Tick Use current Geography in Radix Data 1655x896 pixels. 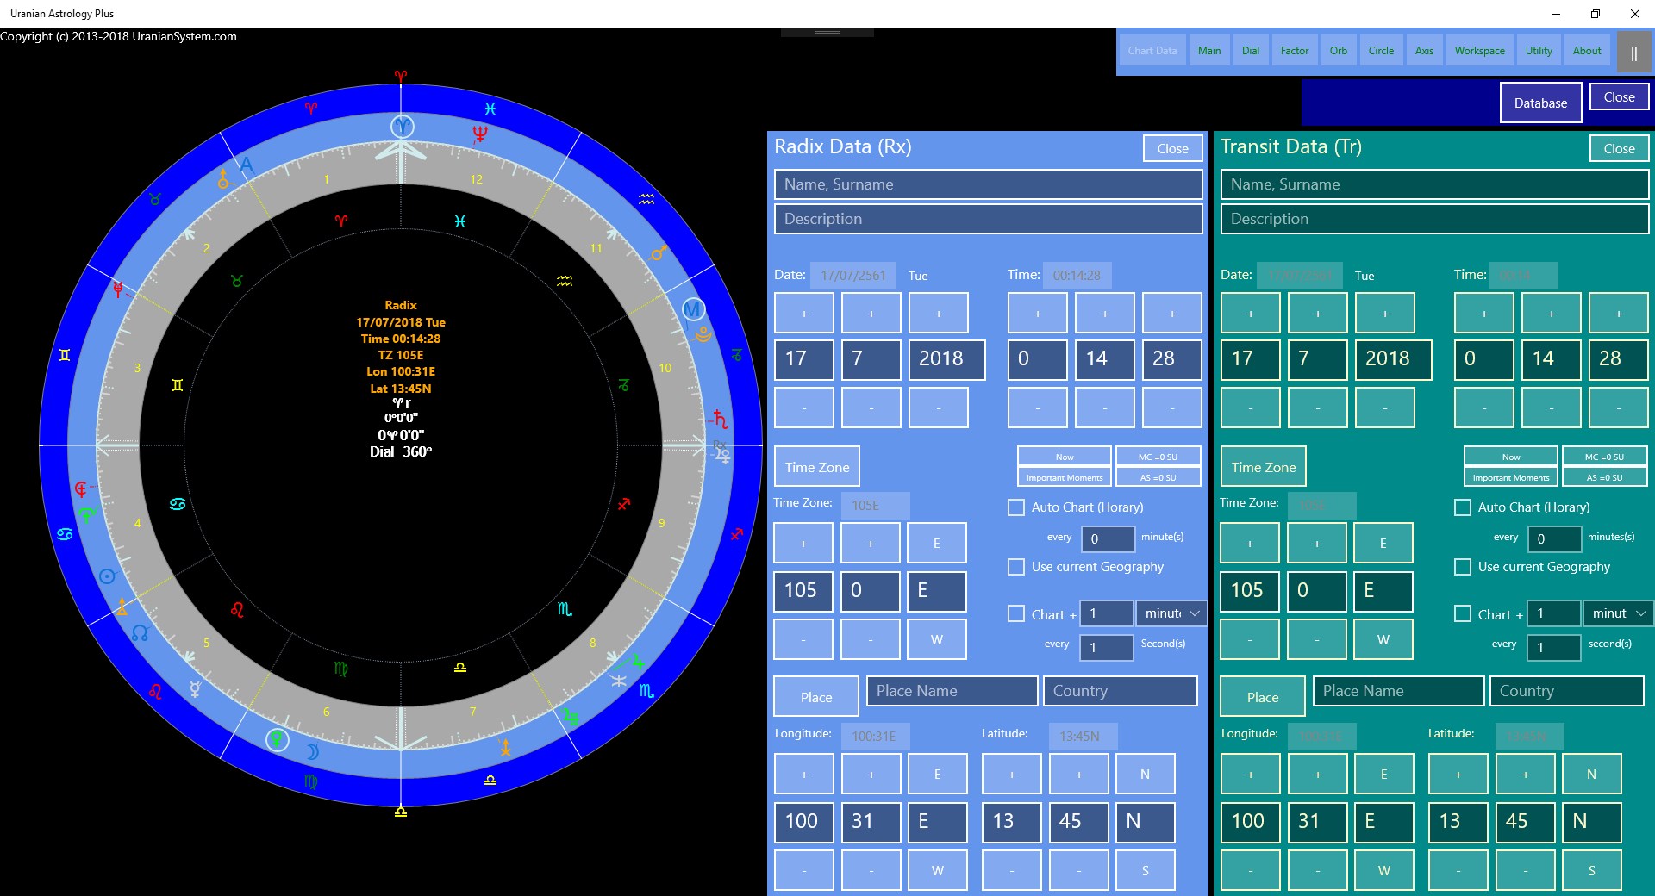point(1016,567)
